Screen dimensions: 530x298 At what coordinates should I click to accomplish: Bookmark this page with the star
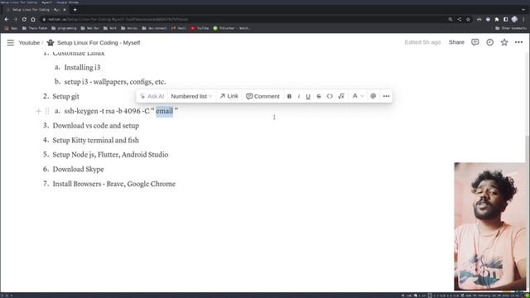tap(468, 20)
